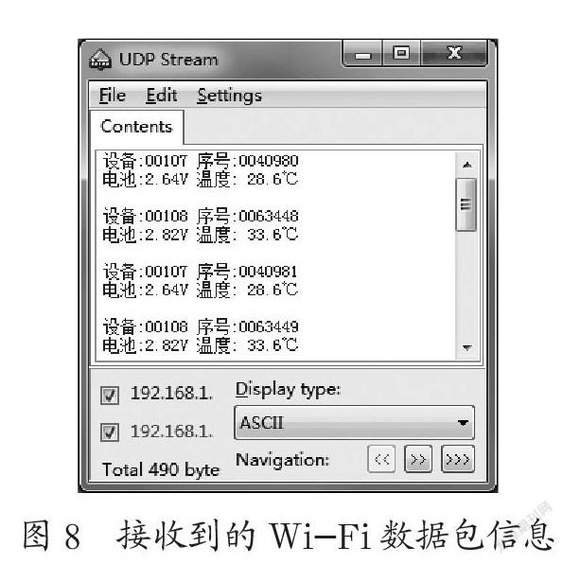Uncheck the second 192.168.1. checkbox

[110, 432]
